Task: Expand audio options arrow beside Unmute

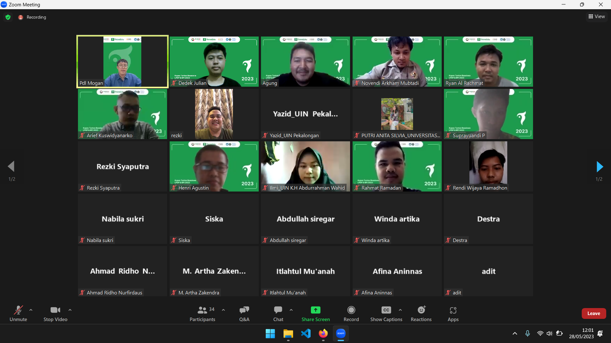Action: pos(31,310)
